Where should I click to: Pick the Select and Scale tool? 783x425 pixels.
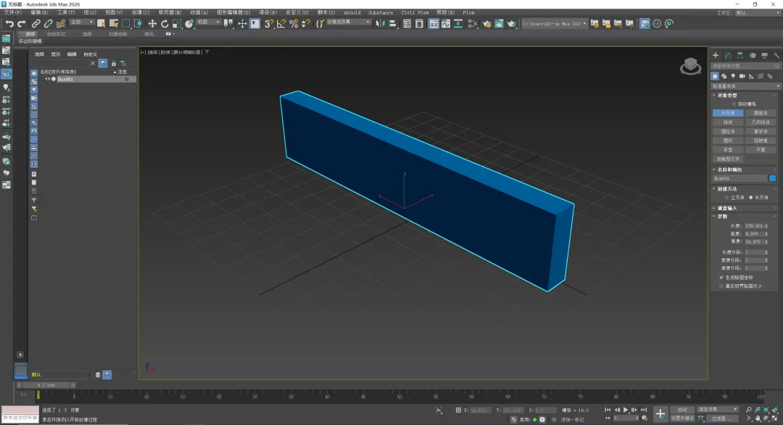176,23
